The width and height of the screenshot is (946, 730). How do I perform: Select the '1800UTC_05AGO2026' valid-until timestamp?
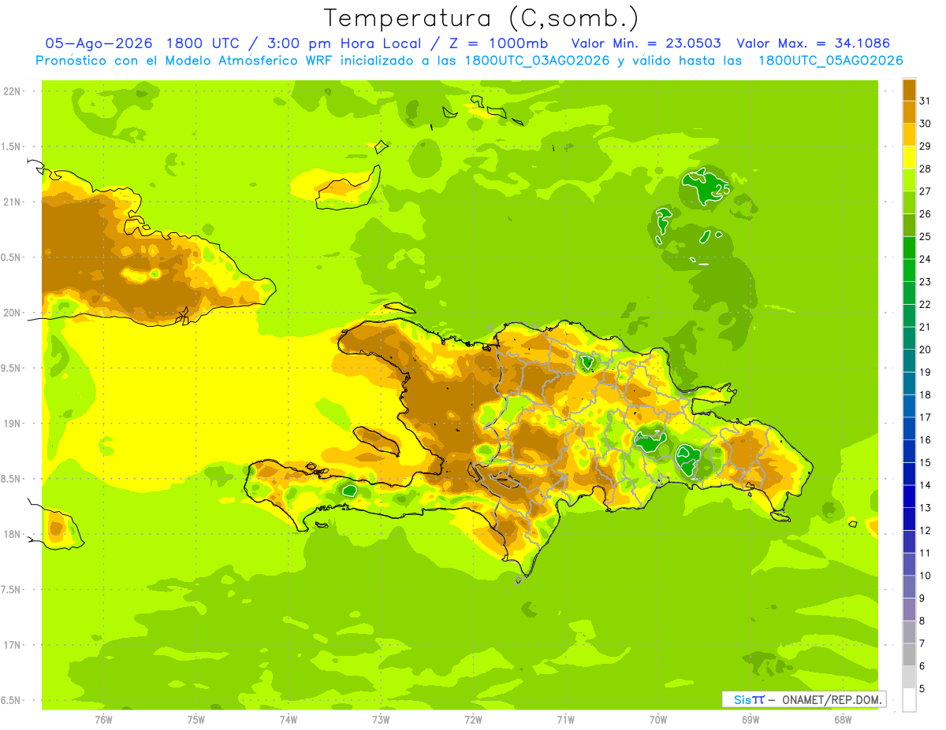(830, 61)
